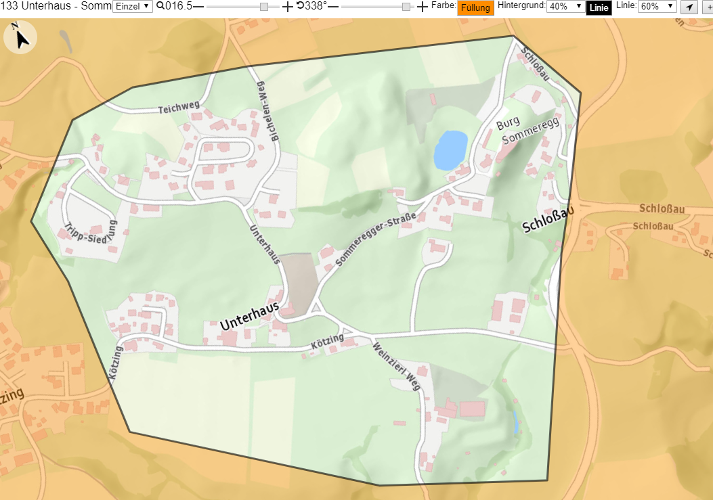
Task: Click the Burg Sommeregg map label
Action: pos(527,129)
